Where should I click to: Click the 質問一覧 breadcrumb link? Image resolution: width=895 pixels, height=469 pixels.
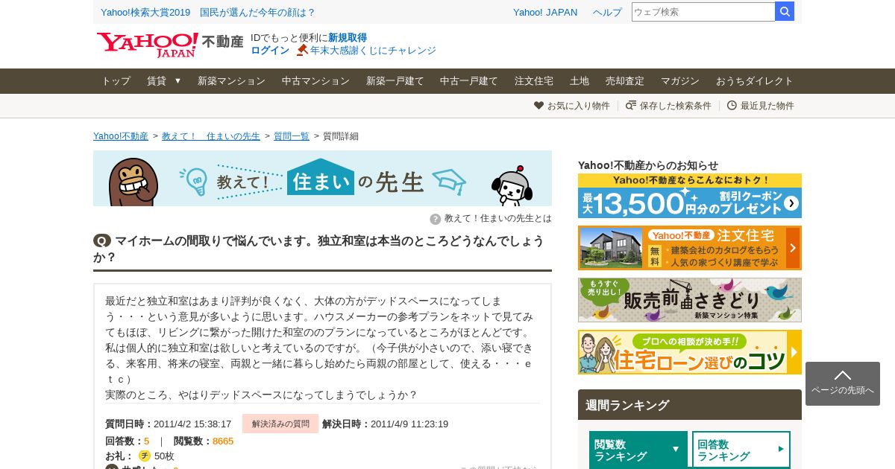pos(292,136)
